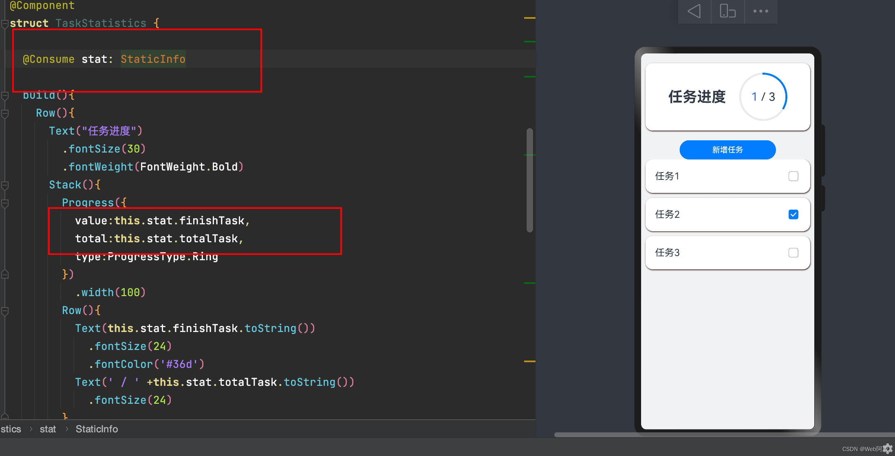Click the 1 / 3 progress ring

click(x=763, y=97)
